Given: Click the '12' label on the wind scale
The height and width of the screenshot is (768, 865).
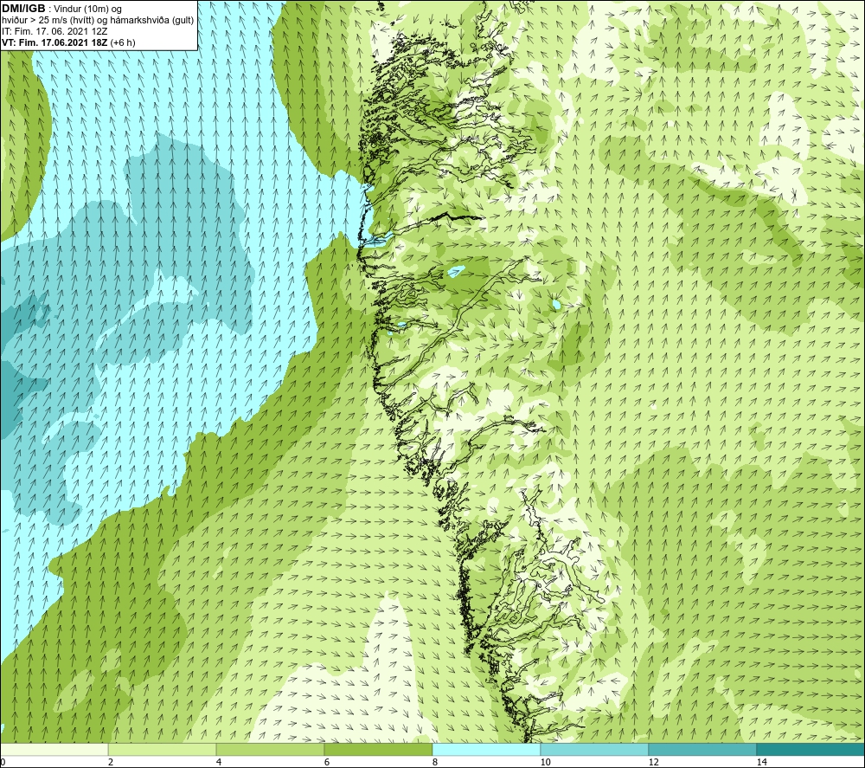Looking at the screenshot, I should (653, 763).
